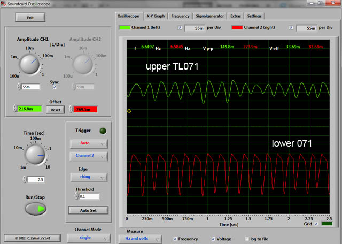
Task: Click the yellow cursor marker on graph
Action: [129, 111]
